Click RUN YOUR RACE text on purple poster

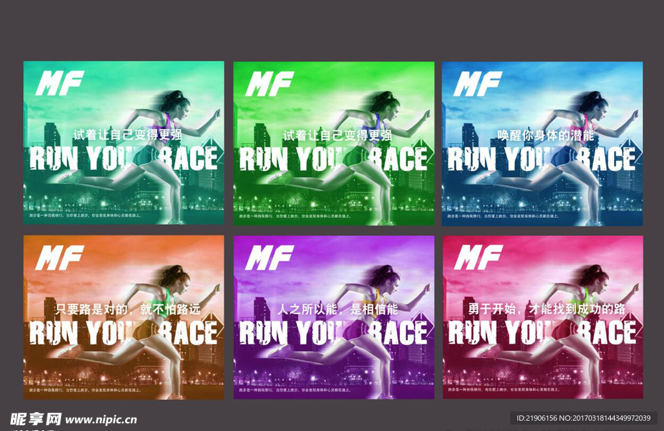pyautogui.click(x=333, y=332)
